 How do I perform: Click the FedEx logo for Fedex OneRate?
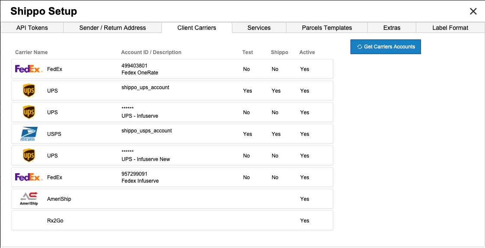pyautogui.click(x=29, y=69)
